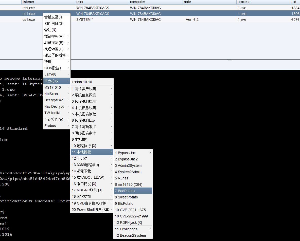Open Erebus submenu
Image resolution: width=300 pixels, height=241 pixels.
coord(57,126)
